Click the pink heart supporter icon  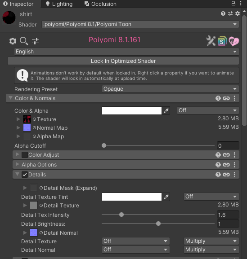pos(234,41)
